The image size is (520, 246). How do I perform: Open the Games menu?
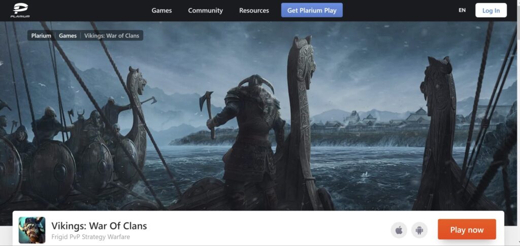pos(161,11)
